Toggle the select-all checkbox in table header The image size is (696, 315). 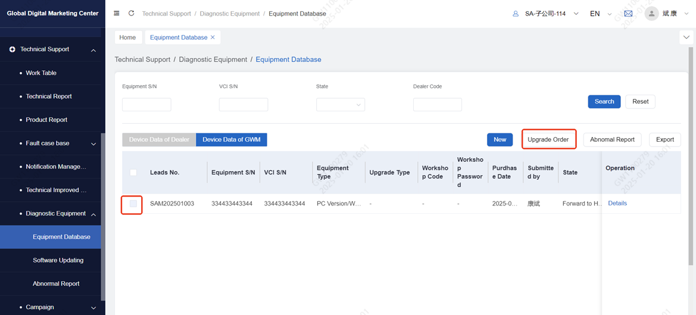tap(133, 173)
